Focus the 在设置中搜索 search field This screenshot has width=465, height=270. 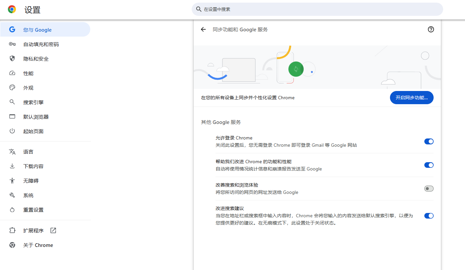pyautogui.click(x=317, y=9)
